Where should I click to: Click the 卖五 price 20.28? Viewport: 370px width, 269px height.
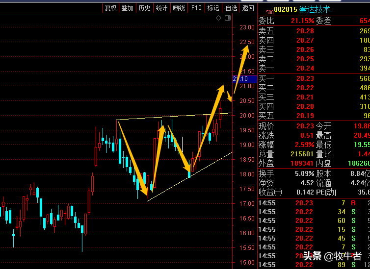[x=305, y=31]
